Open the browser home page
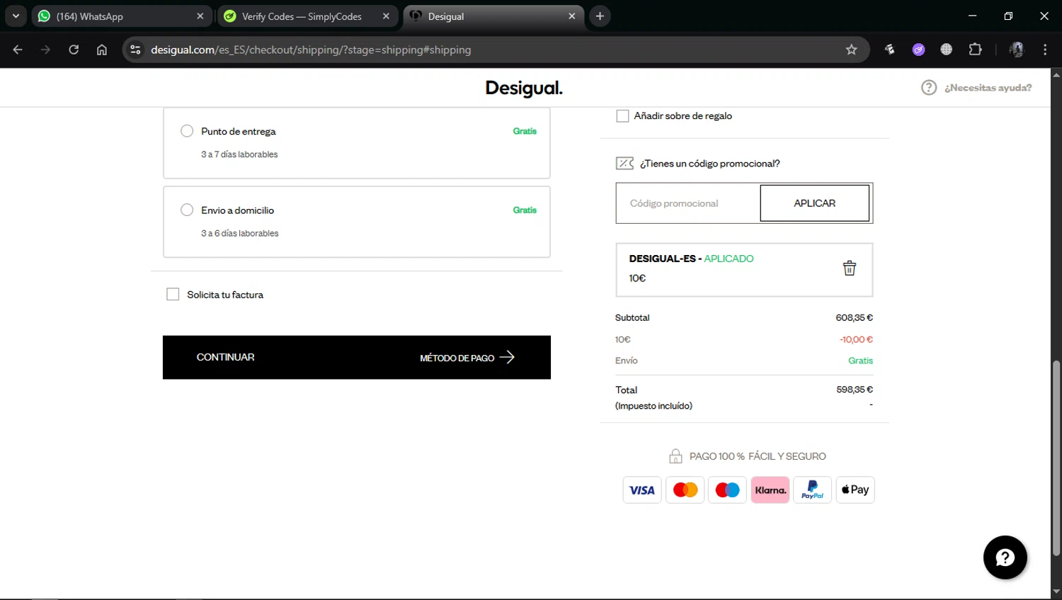Screen dimensions: 1062x600 (x=102, y=50)
